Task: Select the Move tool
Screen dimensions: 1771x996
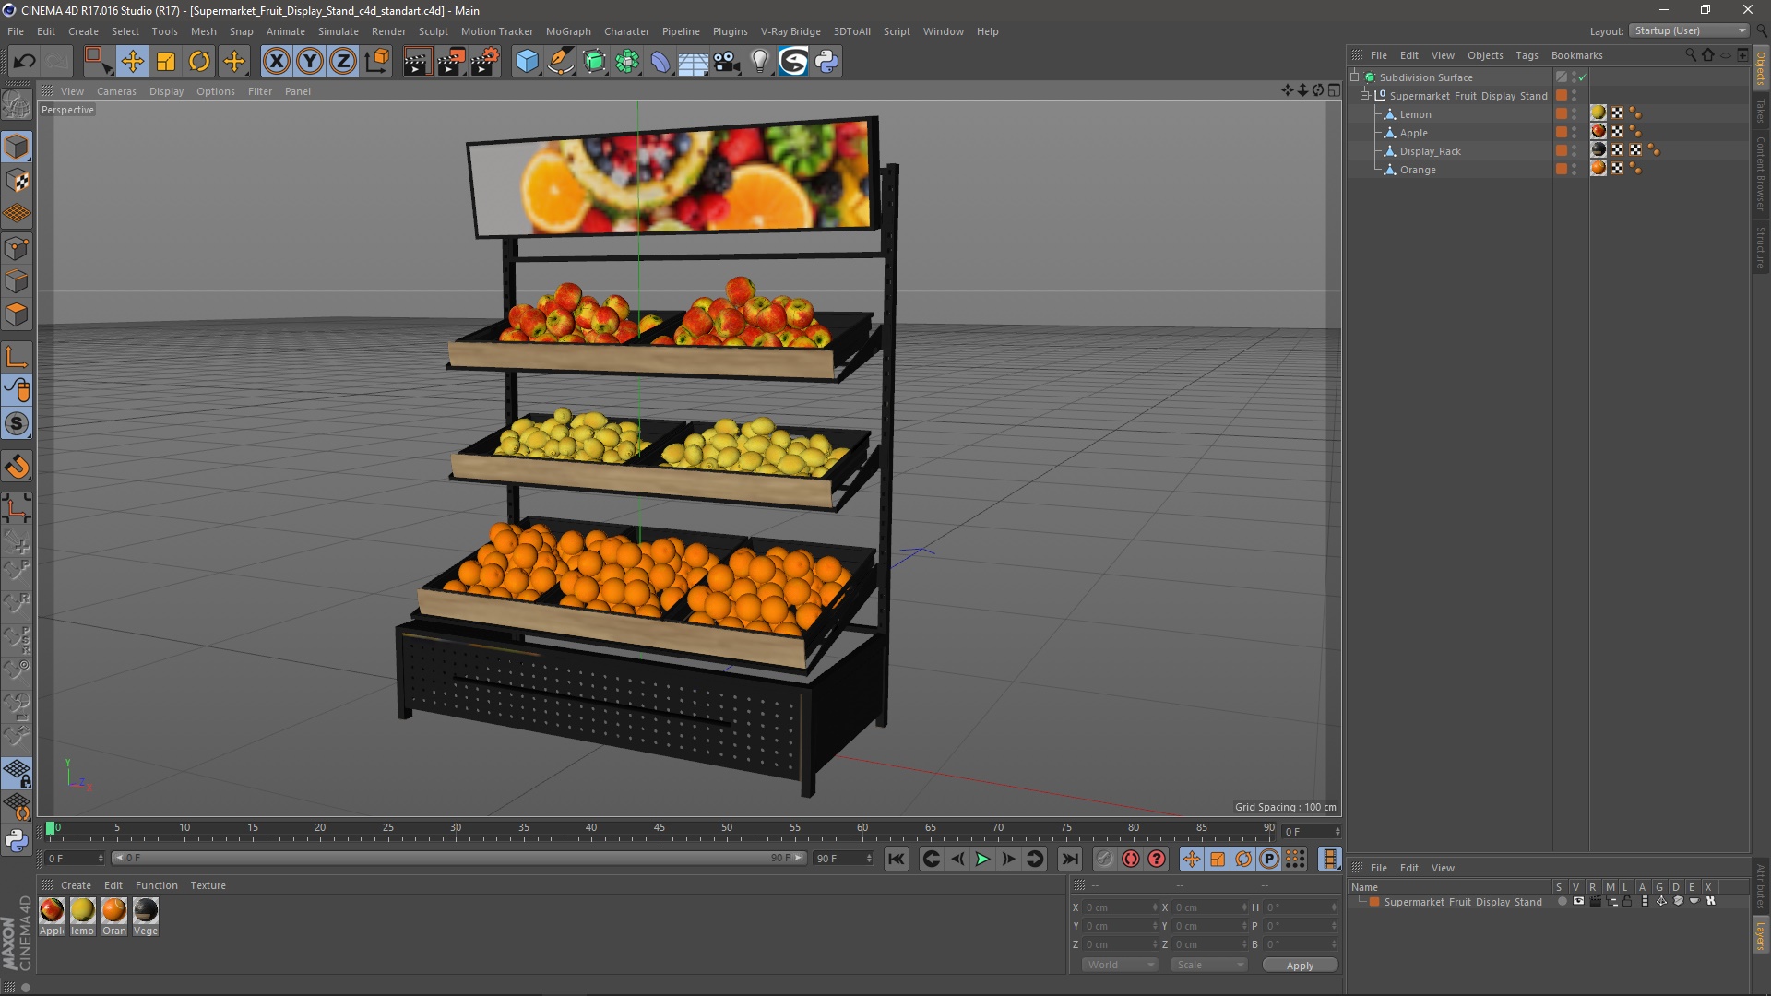Action: (132, 62)
